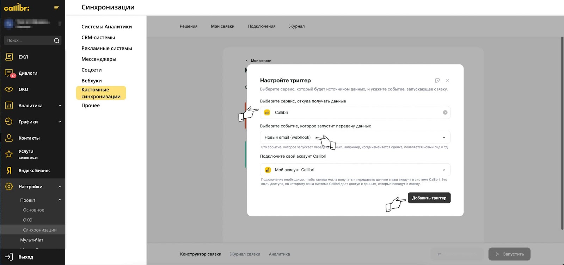Collapse sidebar via hamburger menu icon
The width and height of the screenshot is (564, 265).
[56, 7]
